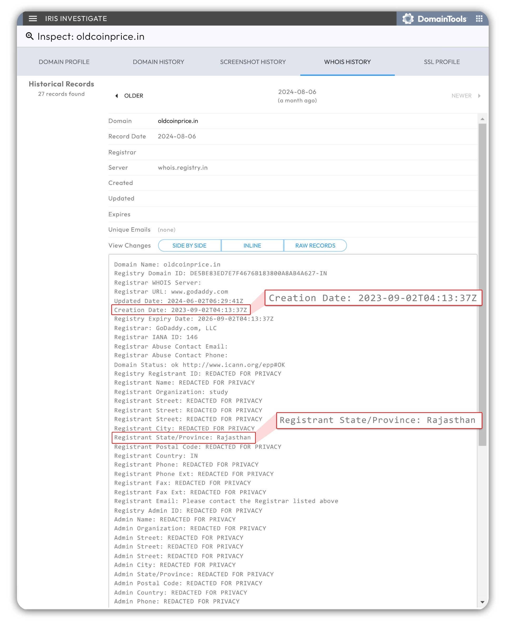Open the hamburger menu icon

click(x=33, y=19)
